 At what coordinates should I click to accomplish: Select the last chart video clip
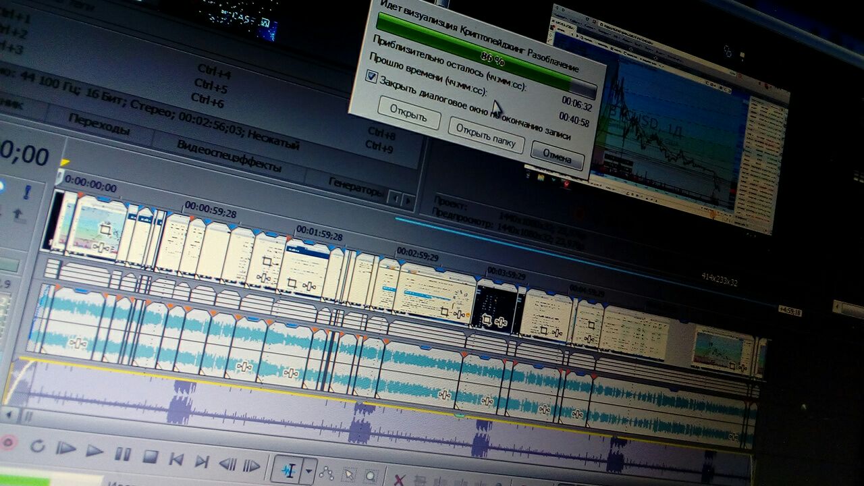coord(723,352)
